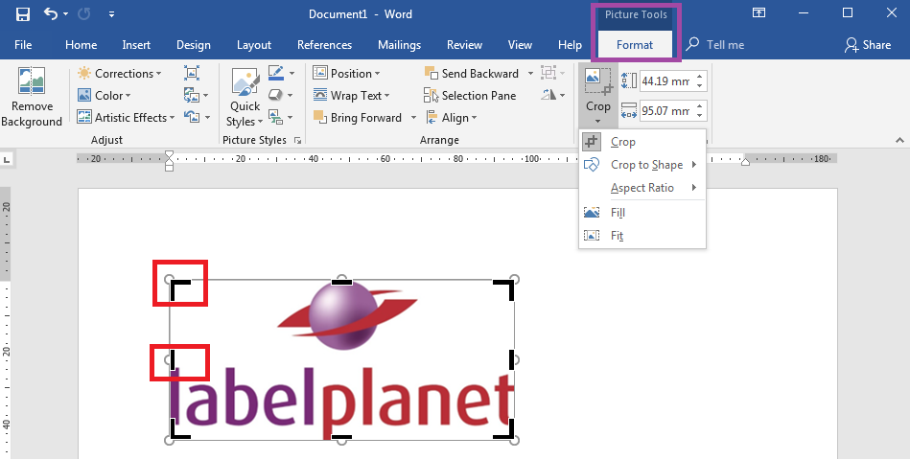Go to the Layout tab

[x=253, y=45]
